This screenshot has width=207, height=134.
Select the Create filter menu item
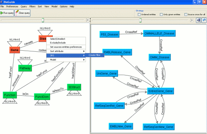click(x=95, y=55)
